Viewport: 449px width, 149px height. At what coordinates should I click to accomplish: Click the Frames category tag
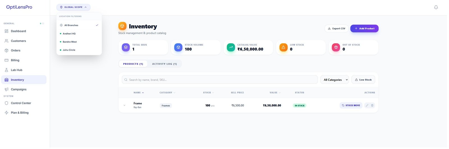[166, 106]
